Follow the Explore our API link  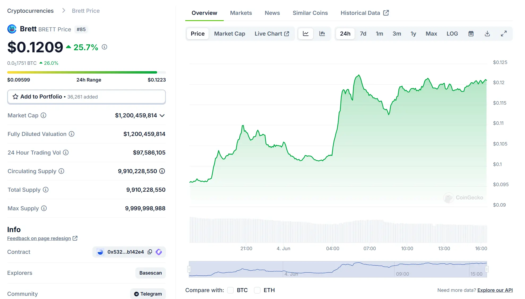[x=495, y=290]
